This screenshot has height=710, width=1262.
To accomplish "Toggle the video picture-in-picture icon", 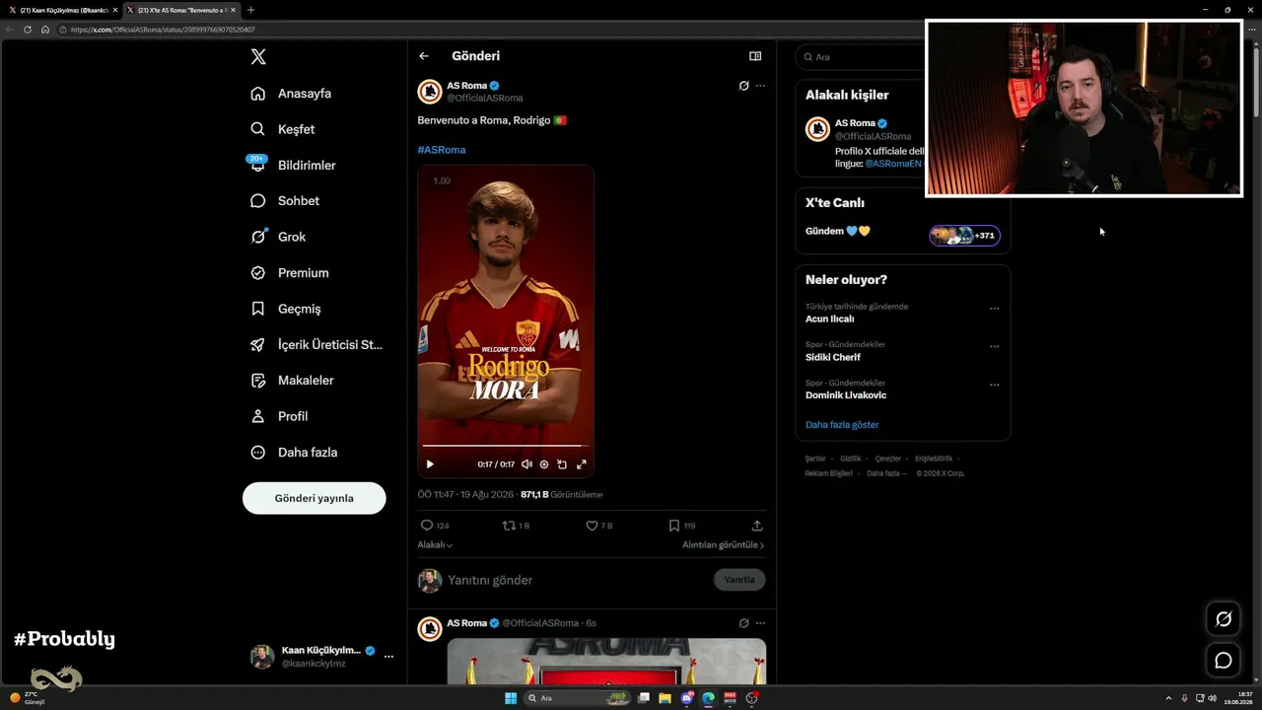I will (562, 464).
